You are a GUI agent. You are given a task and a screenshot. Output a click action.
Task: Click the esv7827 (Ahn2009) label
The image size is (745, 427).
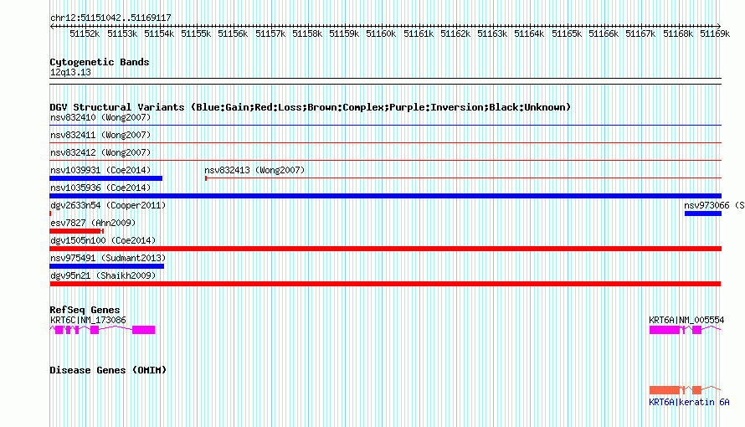click(x=93, y=223)
